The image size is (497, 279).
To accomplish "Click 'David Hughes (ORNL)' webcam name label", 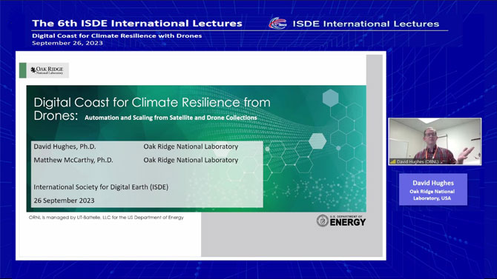I will 418,161.
